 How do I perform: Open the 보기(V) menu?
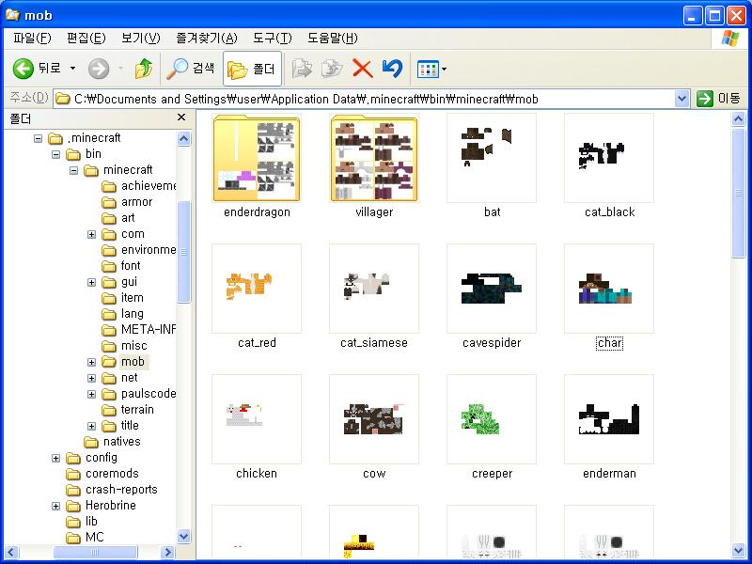click(x=141, y=38)
